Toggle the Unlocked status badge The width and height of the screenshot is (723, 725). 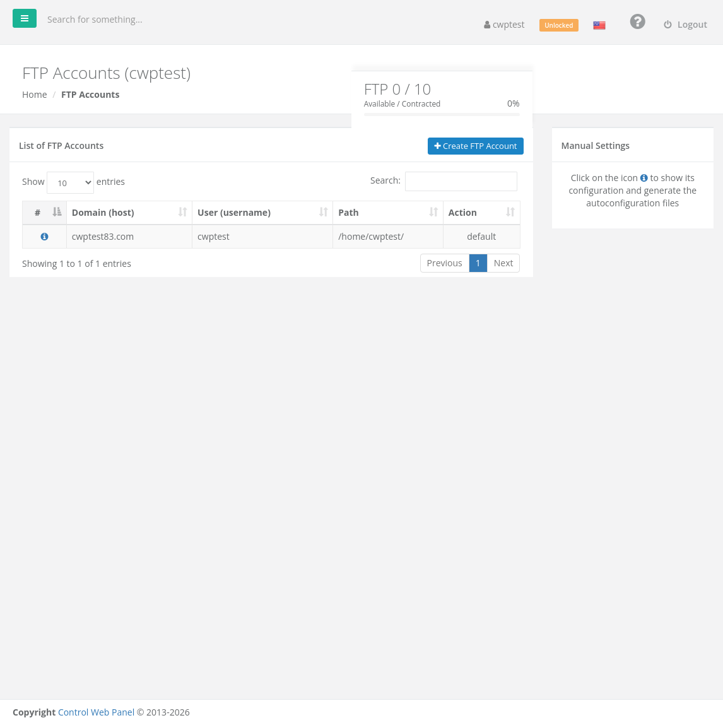pyautogui.click(x=558, y=25)
